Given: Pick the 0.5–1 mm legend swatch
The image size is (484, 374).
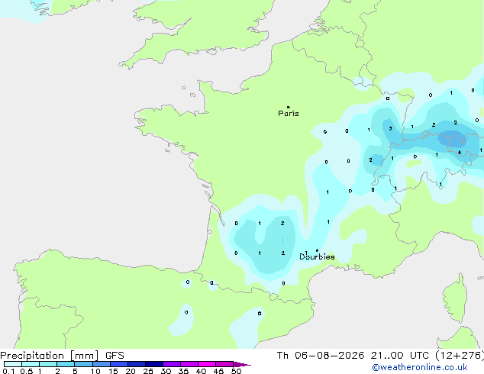Looking at the screenshot, I should 31,364.
